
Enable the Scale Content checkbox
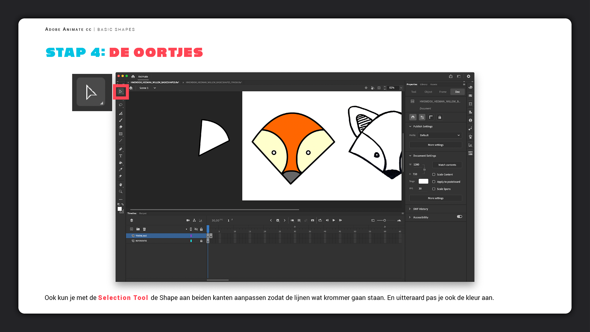click(x=434, y=174)
